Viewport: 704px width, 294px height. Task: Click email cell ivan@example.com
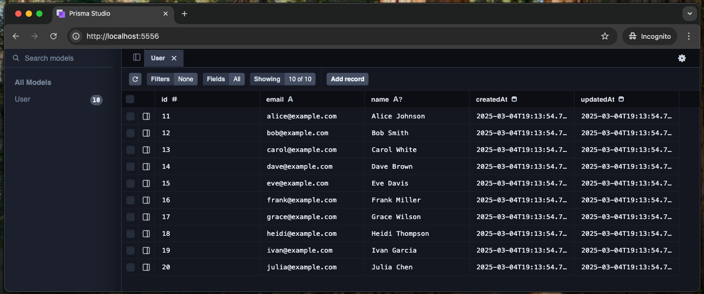click(x=312, y=251)
